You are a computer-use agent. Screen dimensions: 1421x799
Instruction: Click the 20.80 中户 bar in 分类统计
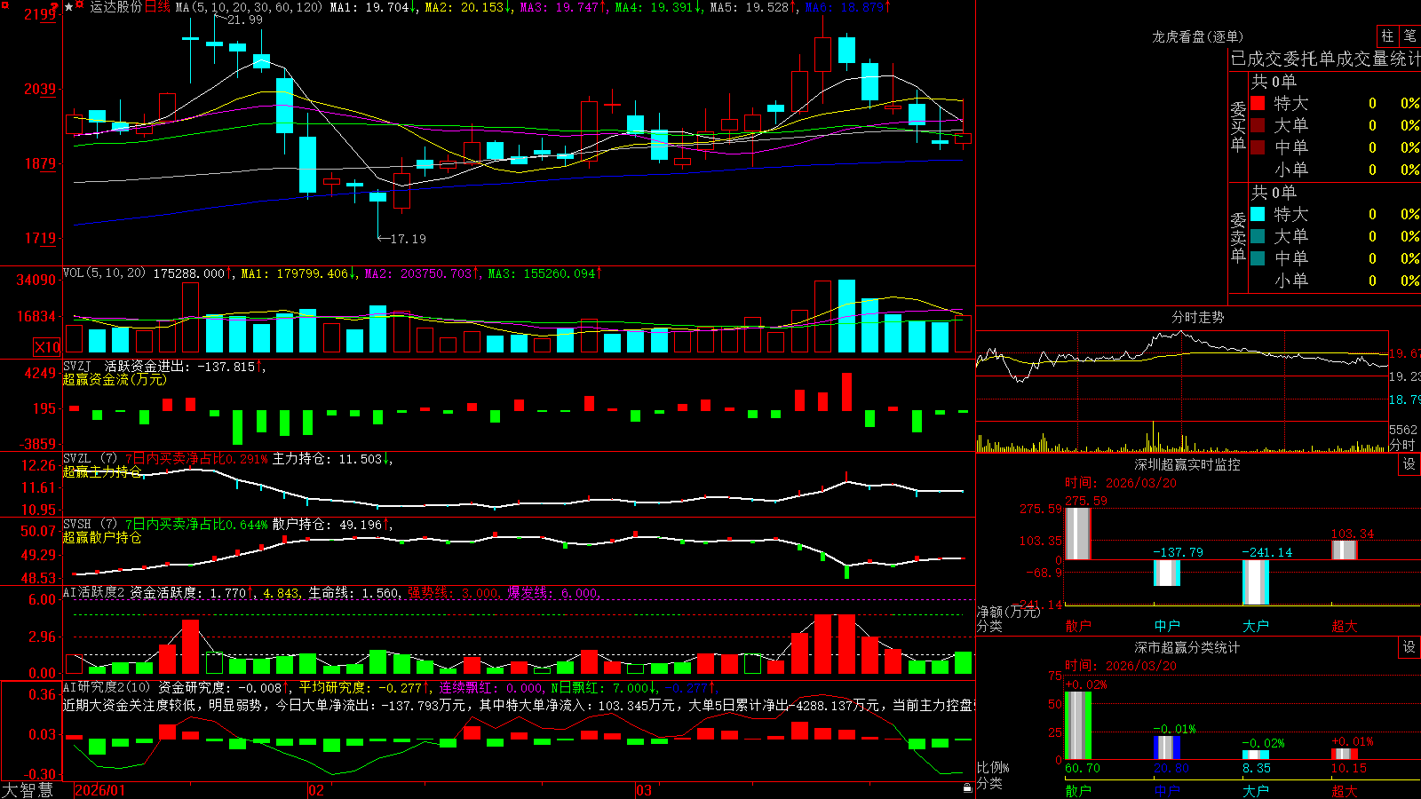click(1167, 748)
